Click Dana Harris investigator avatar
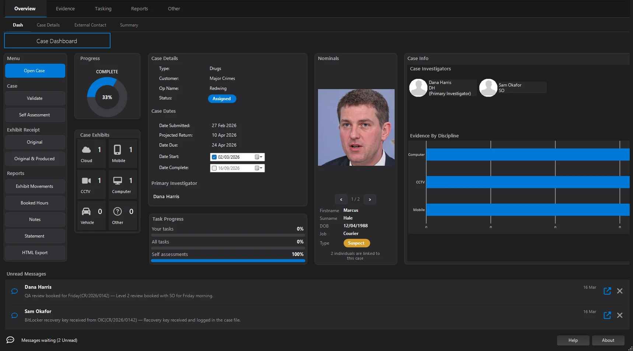The height and width of the screenshot is (351, 633). coord(418,88)
